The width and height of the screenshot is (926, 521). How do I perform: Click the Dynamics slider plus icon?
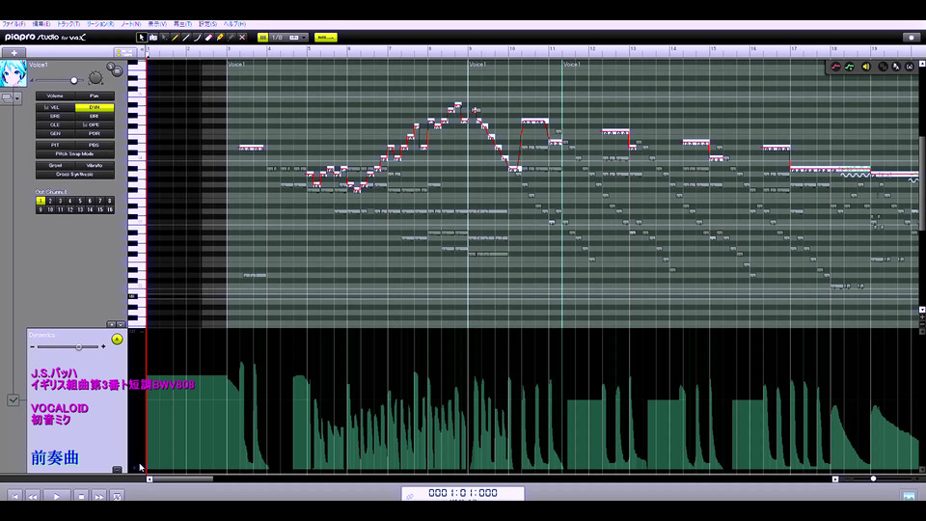click(x=103, y=346)
